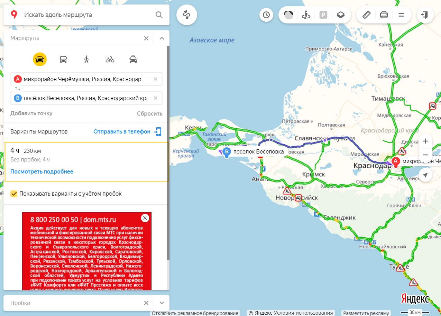The height and width of the screenshot is (316, 441).
Task: Select the walking route mode
Action: tap(86, 59)
